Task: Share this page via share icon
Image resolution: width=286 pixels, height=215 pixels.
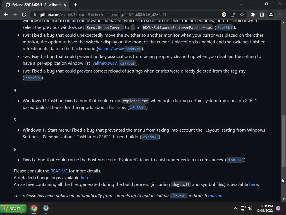Action: coord(233,15)
